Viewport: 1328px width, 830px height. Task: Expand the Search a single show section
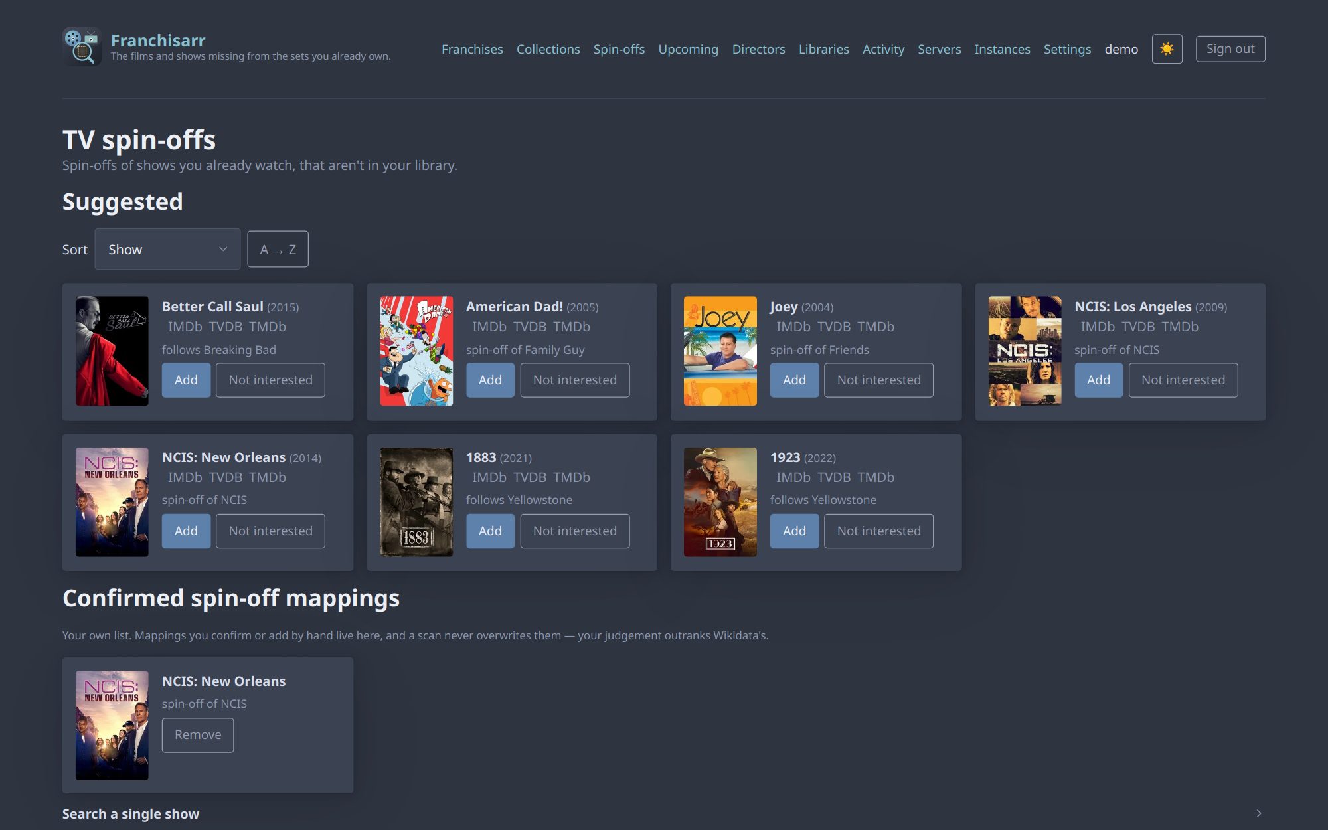[664, 813]
